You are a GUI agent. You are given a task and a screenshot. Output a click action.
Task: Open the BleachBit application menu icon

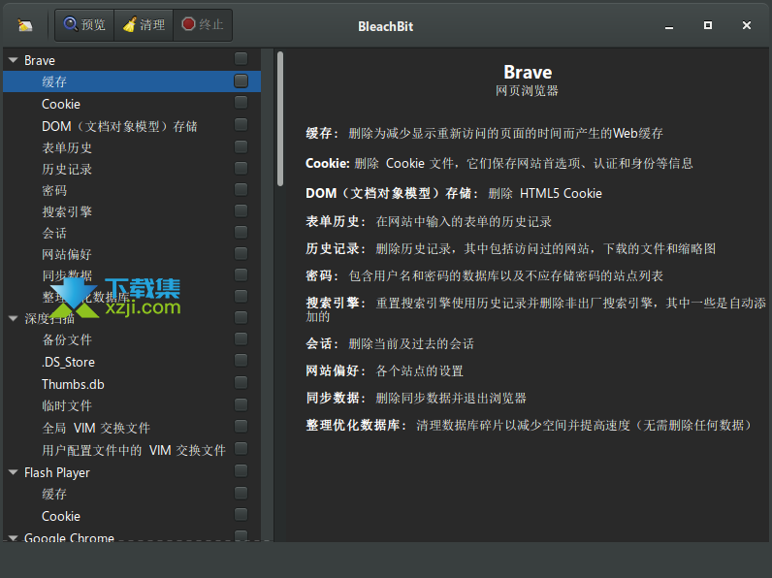(24, 24)
